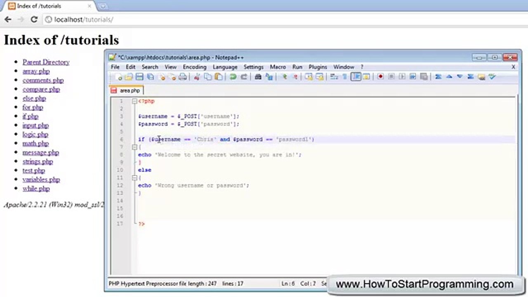Click the Close All documents icon
Viewport: 528px width, 297px height.
172,77
